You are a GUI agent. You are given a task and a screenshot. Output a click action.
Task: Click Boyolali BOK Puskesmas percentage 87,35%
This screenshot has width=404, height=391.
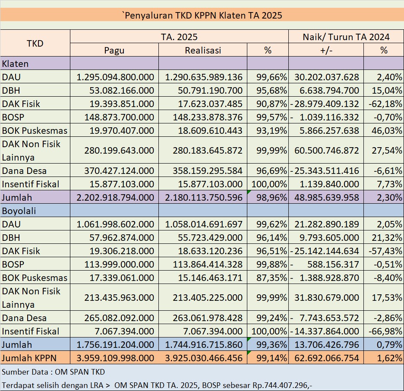tap(268, 277)
